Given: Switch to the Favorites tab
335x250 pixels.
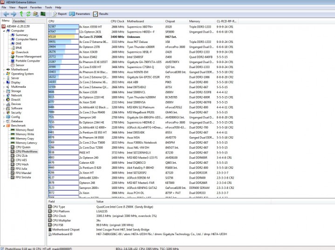Looking at the screenshot, I should (x=19, y=21).
